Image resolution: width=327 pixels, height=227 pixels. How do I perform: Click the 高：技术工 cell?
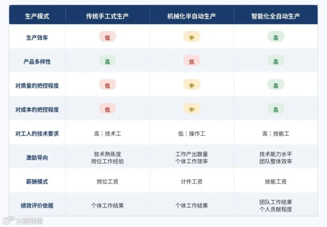[x=108, y=134]
